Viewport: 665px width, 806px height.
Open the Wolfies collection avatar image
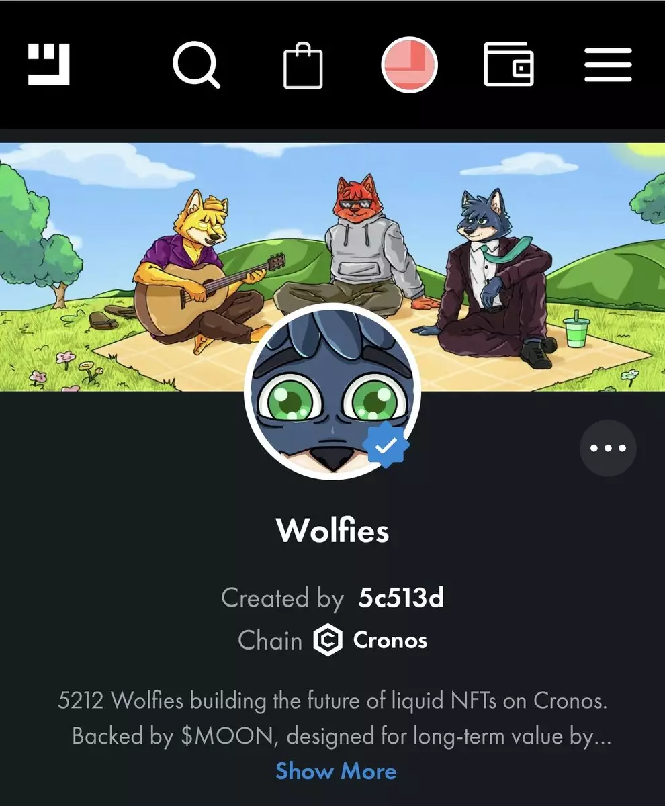pyautogui.click(x=332, y=391)
